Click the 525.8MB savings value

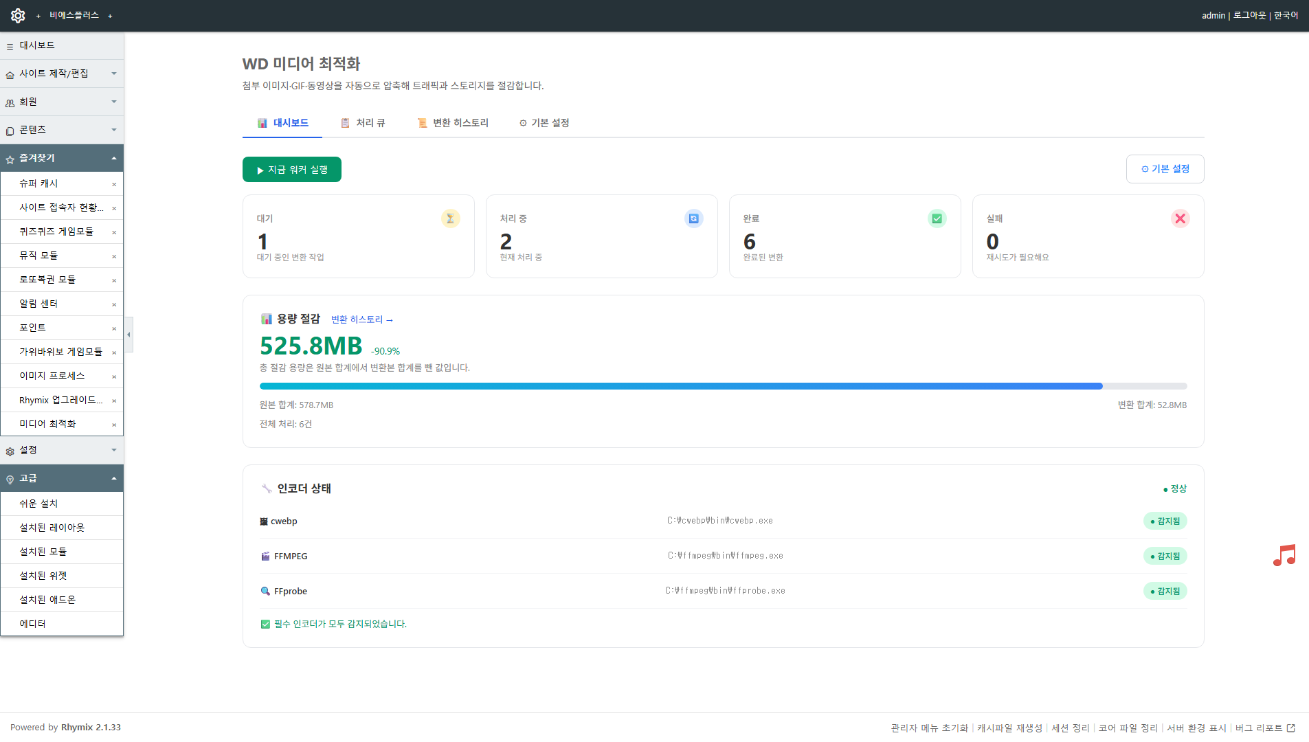pos(311,346)
